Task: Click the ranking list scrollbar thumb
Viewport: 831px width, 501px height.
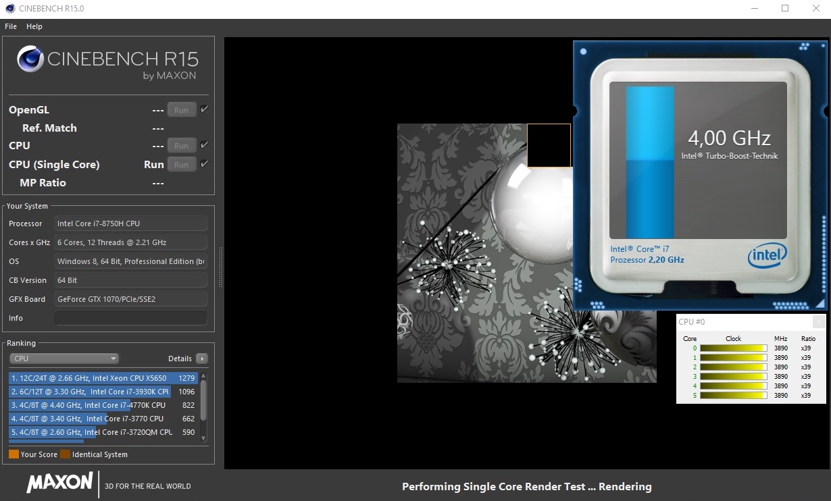Action: click(203, 400)
